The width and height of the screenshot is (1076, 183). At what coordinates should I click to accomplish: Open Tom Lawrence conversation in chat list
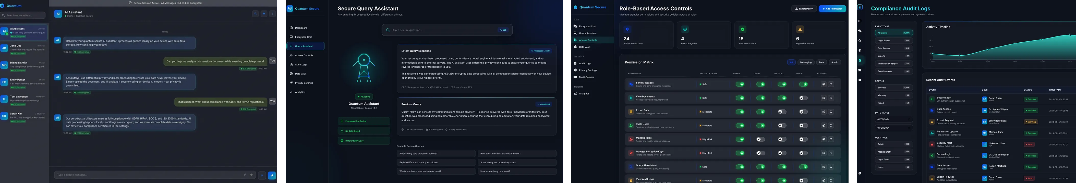point(24,100)
